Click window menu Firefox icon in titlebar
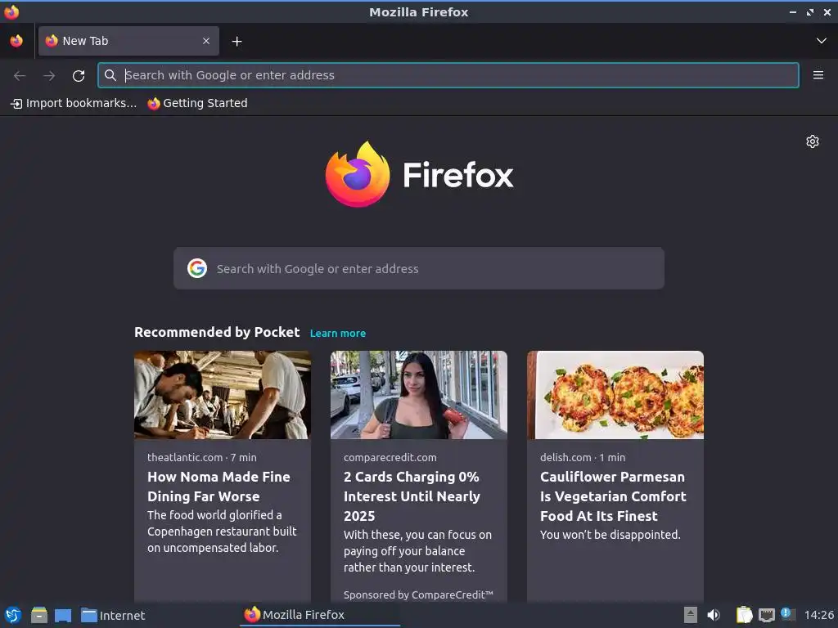 coord(11,11)
